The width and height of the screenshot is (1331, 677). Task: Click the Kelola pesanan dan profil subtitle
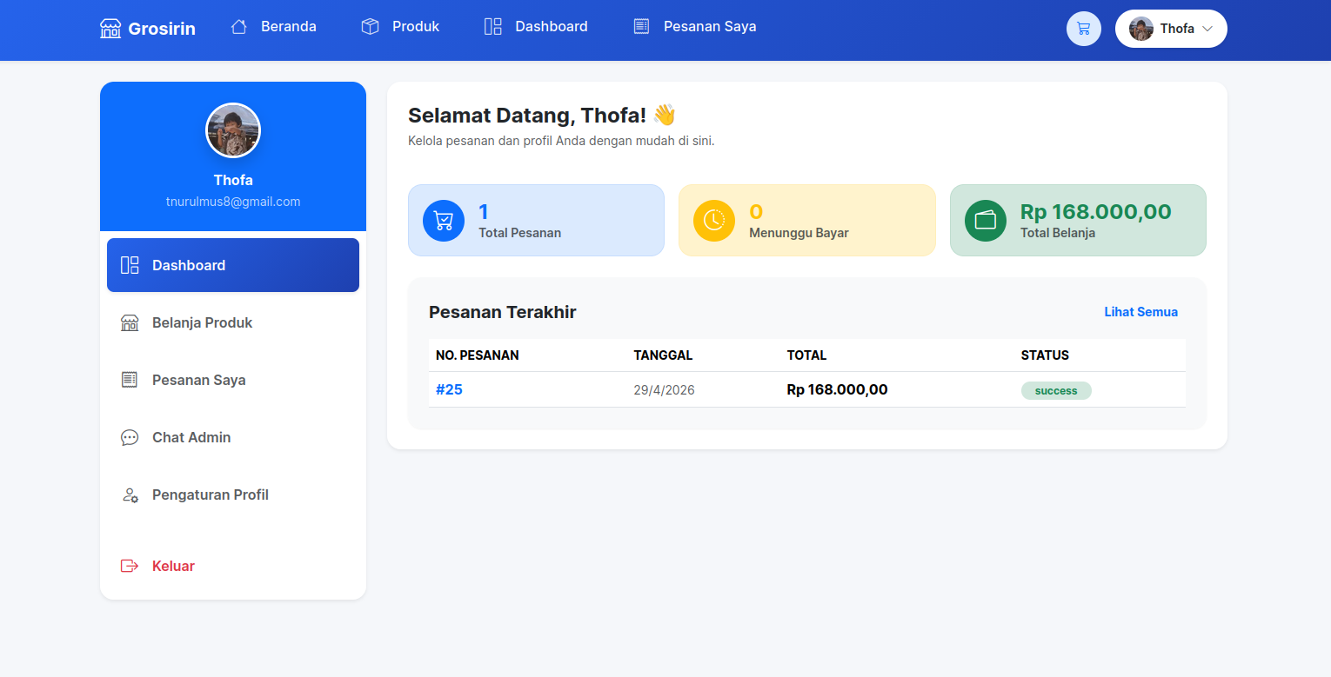(x=561, y=140)
